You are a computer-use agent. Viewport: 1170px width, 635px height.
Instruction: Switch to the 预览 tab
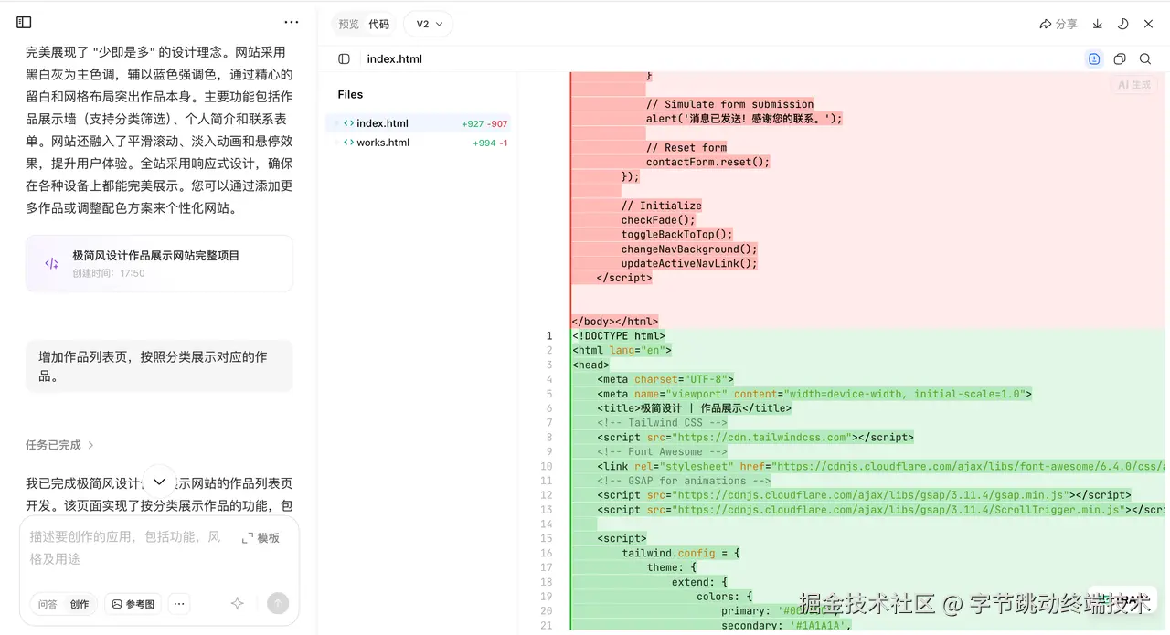[348, 25]
